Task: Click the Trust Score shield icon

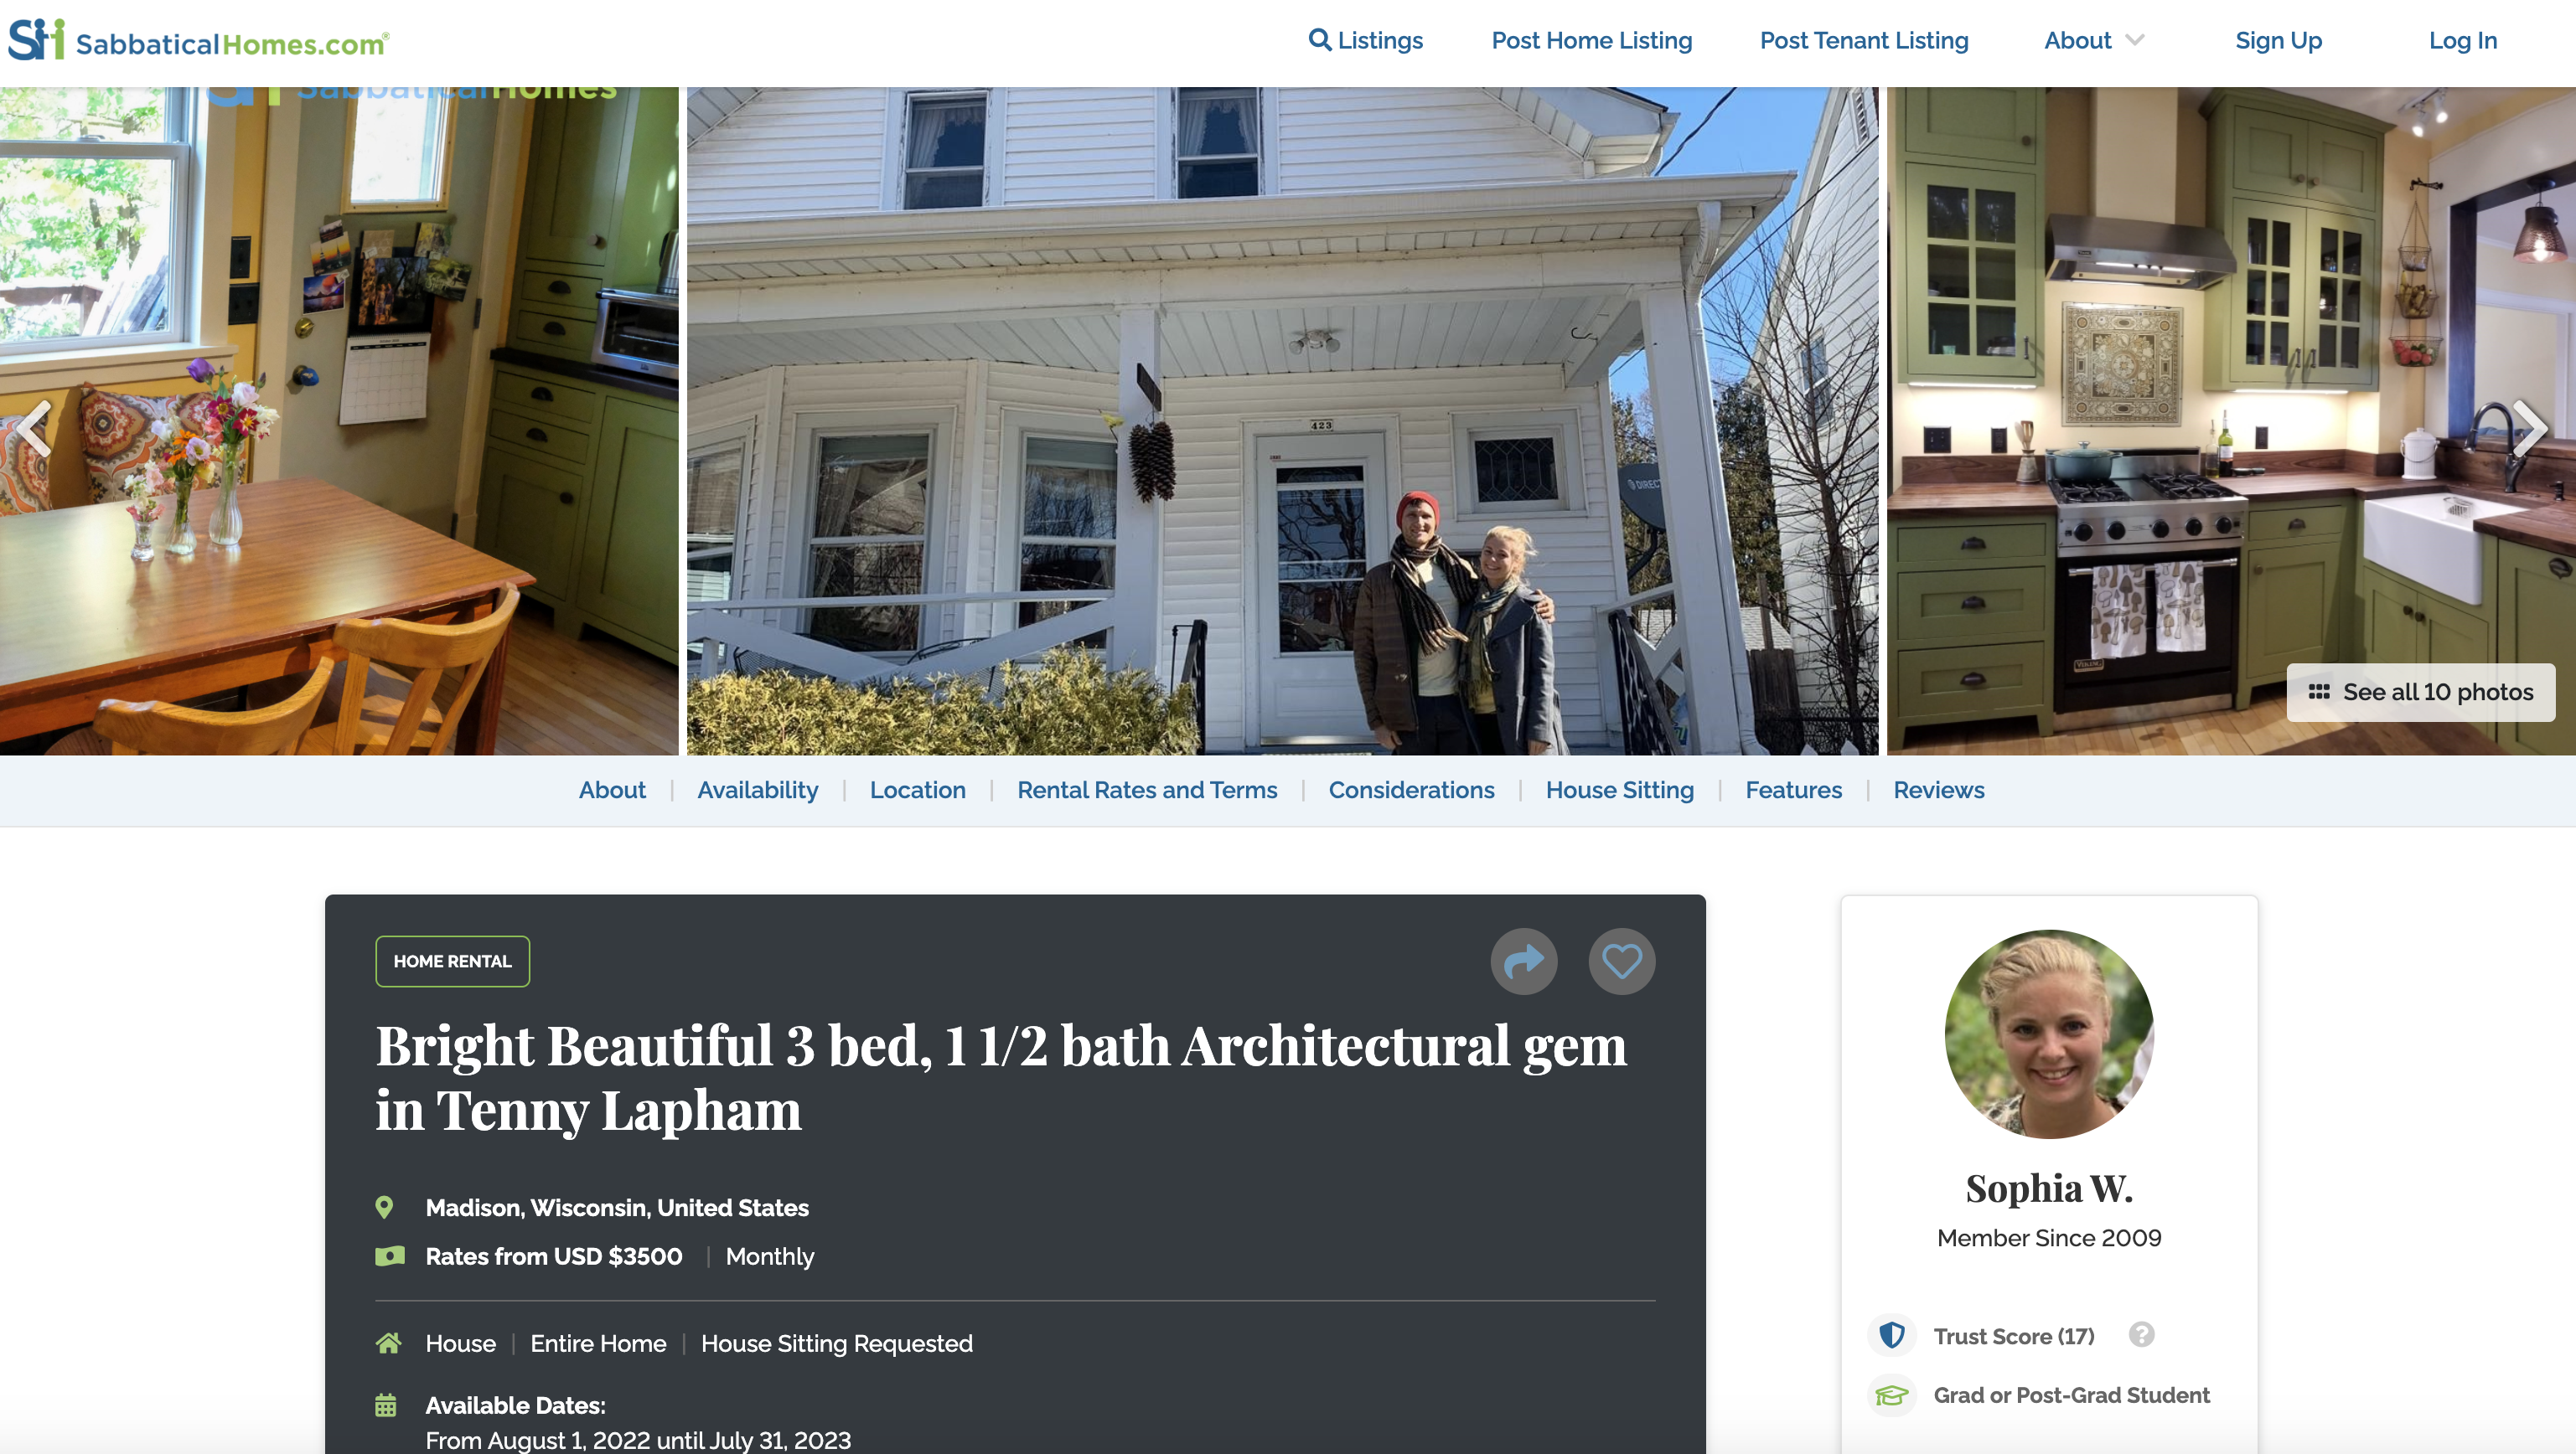Action: pos(1892,1335)
